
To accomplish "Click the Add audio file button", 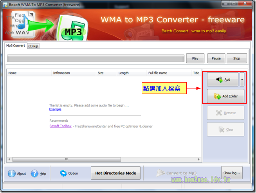I will pyautogui.click(x=222, y=79).
